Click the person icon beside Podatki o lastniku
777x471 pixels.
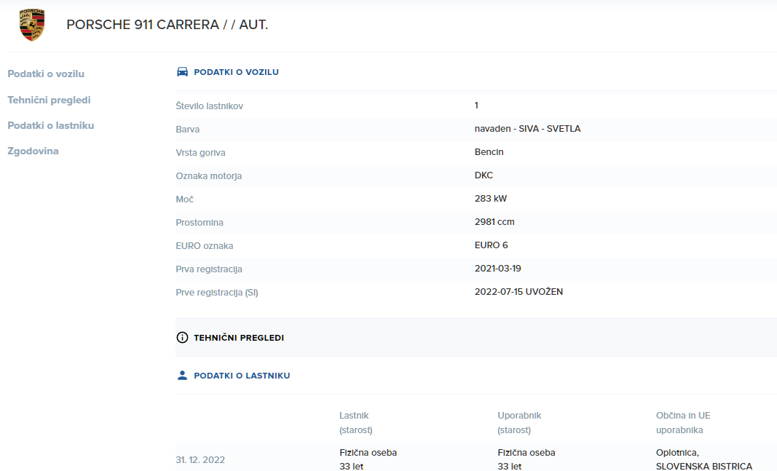(182, 376)
